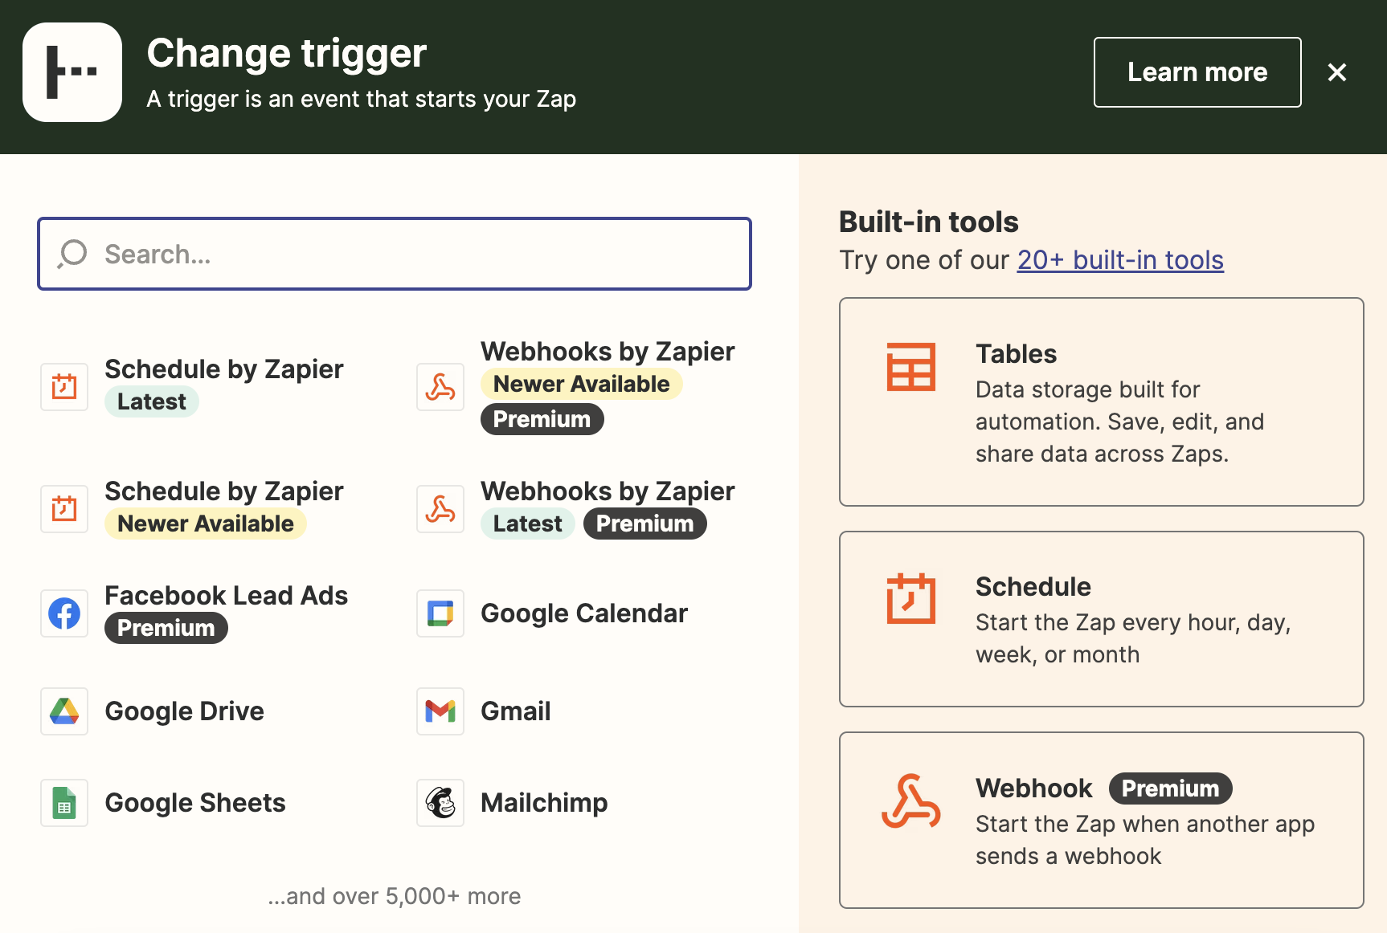Click the Zapier trigger logo in header
Viewport: 1387px width, 933px height.
(x=72, y=72)
